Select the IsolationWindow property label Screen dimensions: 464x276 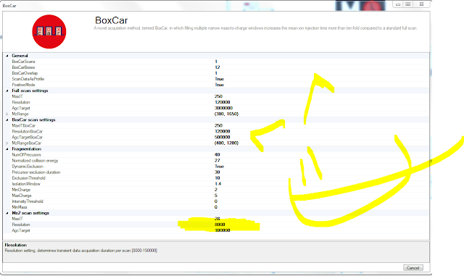[x=26, y=184]
